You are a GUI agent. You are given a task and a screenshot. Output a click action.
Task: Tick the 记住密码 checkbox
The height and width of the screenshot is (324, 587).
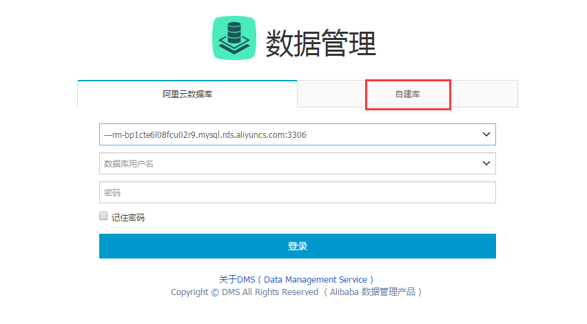(x=103, y=216)
